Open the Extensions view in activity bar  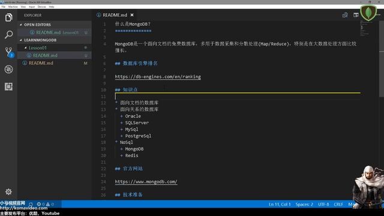8,86
